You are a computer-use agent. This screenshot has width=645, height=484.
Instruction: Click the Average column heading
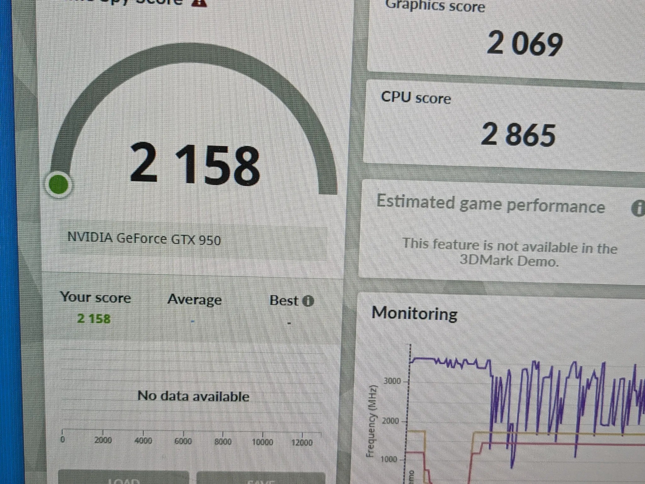coord(195,299)
